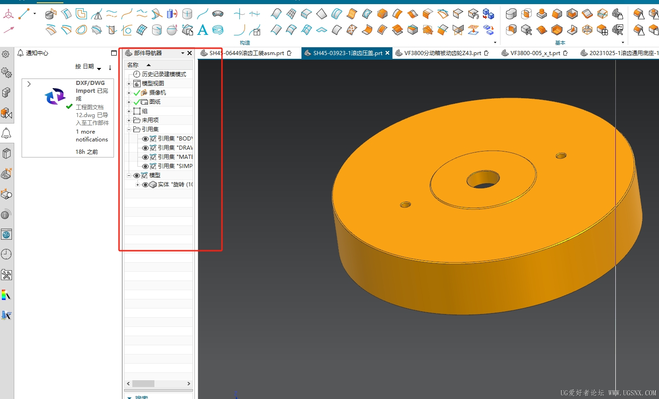
Task: Pick the Line tool in the ribbon
Action: click(23, 14)
